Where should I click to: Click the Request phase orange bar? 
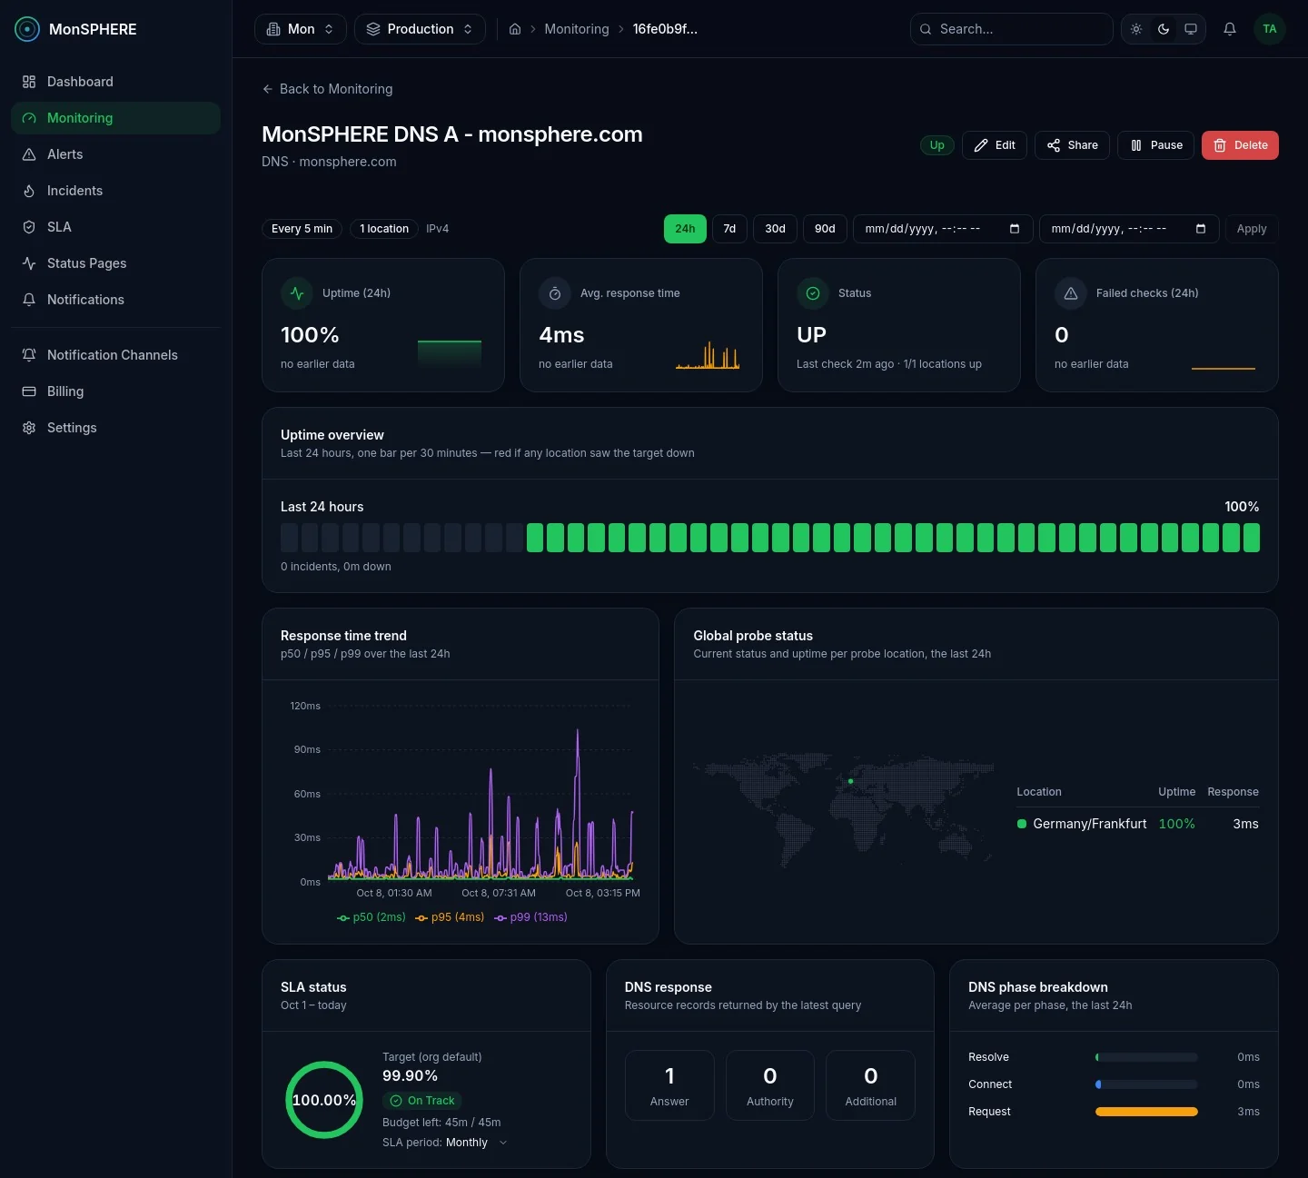(x=1146, y=1112)
